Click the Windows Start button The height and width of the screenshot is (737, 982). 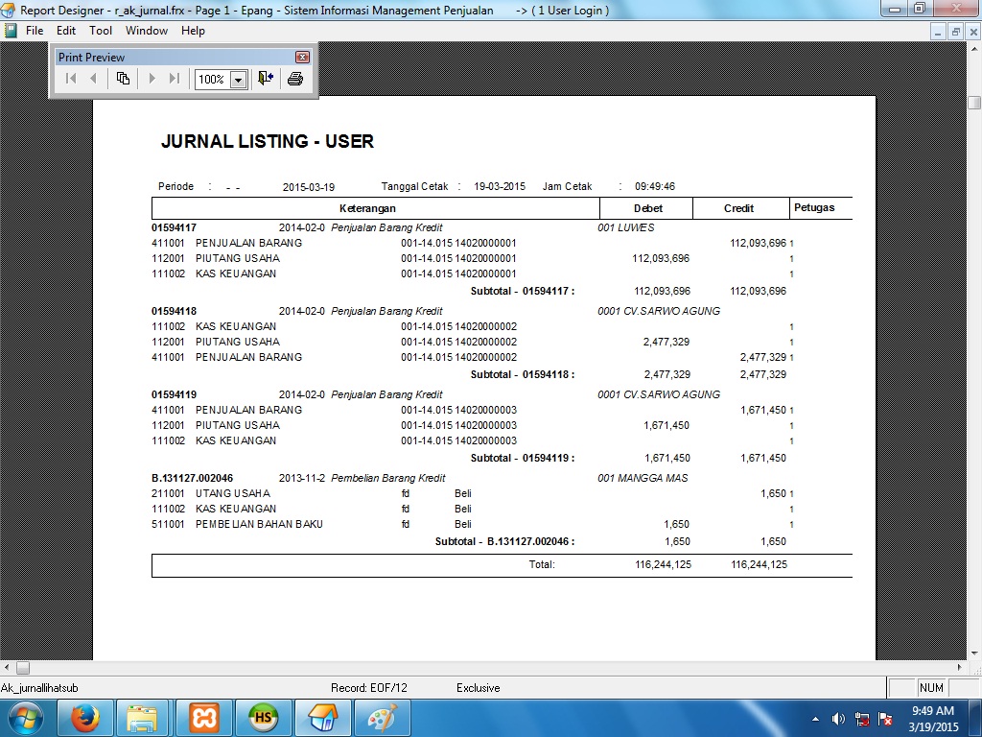coord(25,717)
